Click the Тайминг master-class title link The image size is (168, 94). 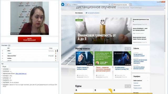[103, 69]
